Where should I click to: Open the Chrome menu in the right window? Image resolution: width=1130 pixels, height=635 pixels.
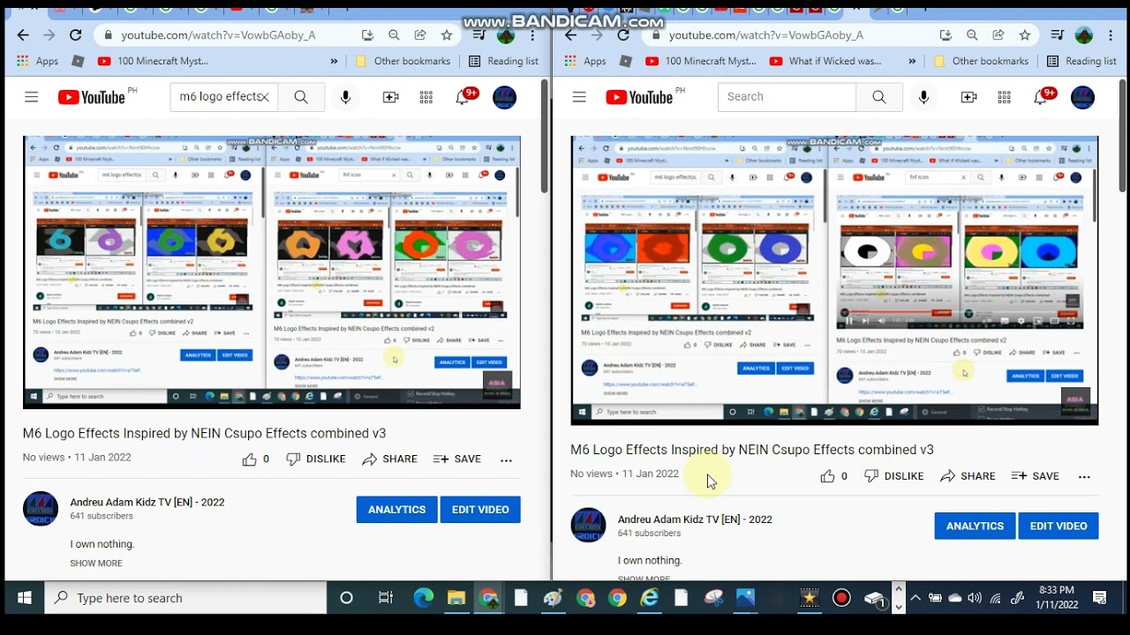coord(1111,35)
